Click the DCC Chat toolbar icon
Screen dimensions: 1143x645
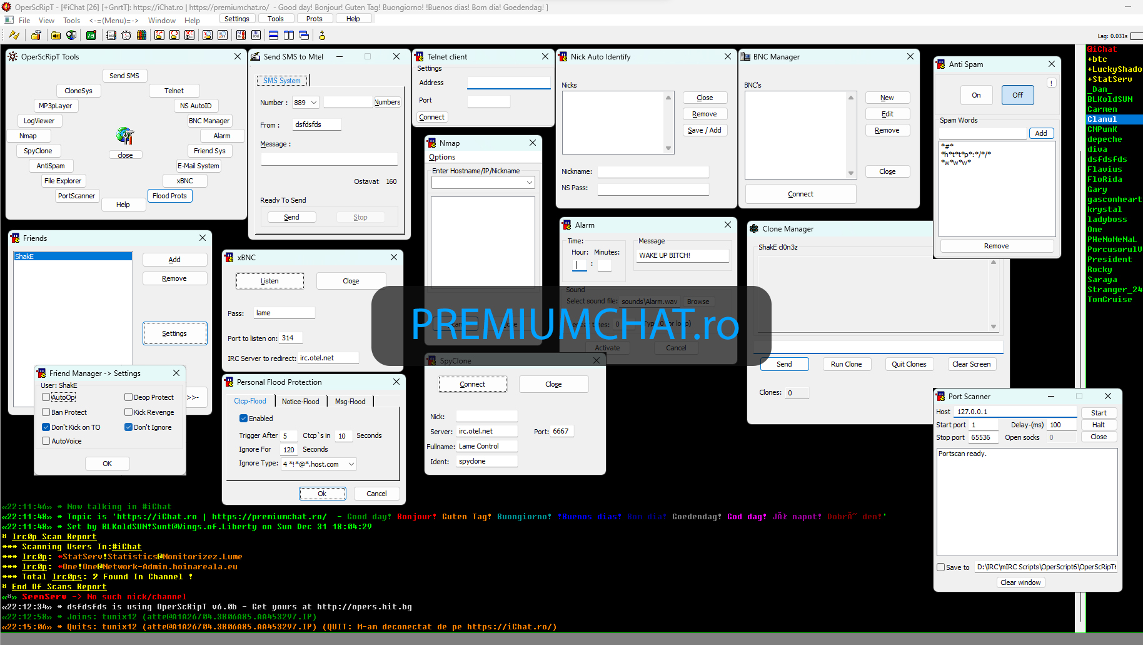[174, 35]
